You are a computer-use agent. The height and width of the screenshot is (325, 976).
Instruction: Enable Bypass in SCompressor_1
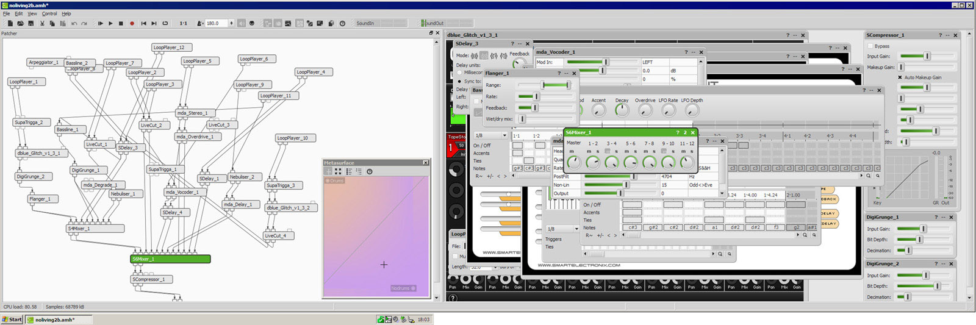point(870,46)
